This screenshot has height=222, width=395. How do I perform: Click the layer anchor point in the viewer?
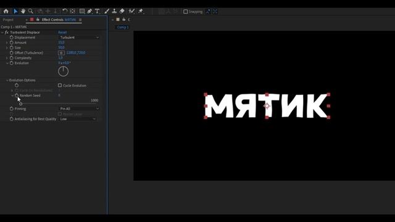point(267,106)
